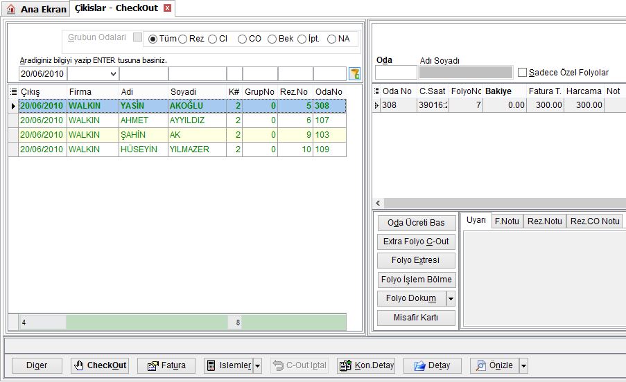Click the Folyo İşlem Bölme button
This screenshot has height=382, width=626.
(416, 279)
